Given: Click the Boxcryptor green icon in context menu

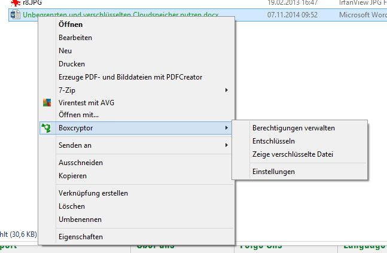Looking at the screenshot, I should 46,128.
